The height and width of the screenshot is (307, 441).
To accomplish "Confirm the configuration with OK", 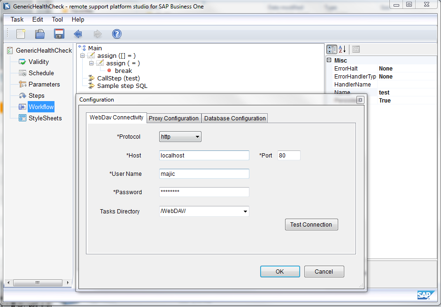I will point(280,272).
